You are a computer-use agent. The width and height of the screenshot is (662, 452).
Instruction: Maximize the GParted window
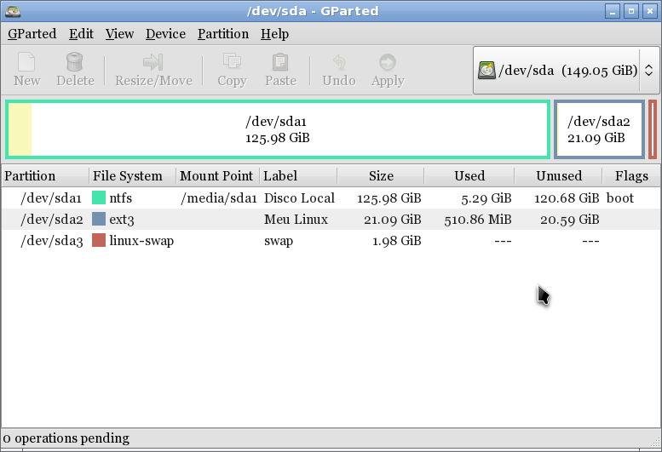631,11
